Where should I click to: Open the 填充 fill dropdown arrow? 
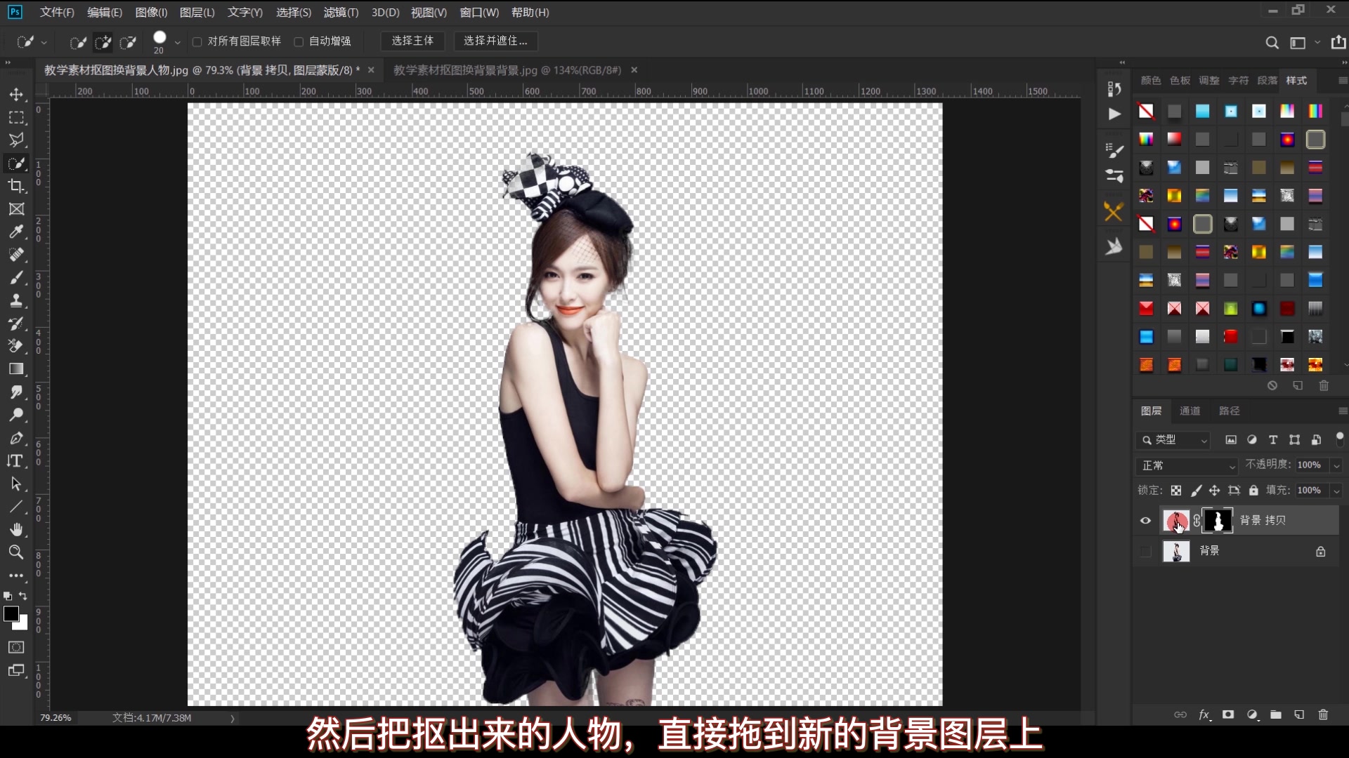tap(1336, 491)
